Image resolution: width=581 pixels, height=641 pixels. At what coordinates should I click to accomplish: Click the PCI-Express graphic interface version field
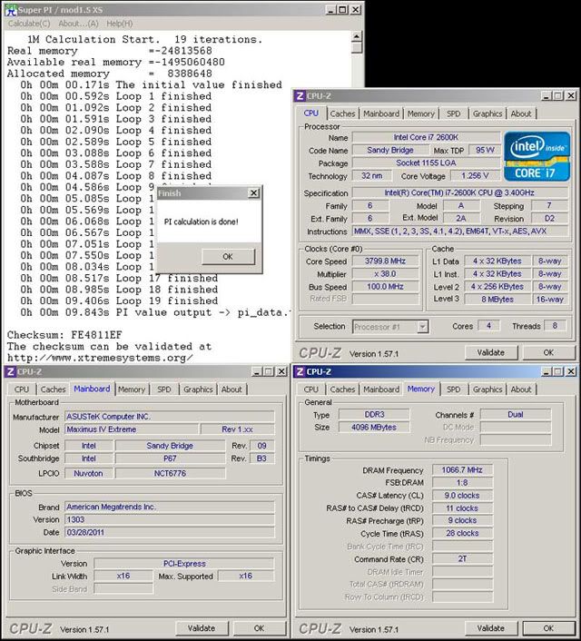[184, 564]
